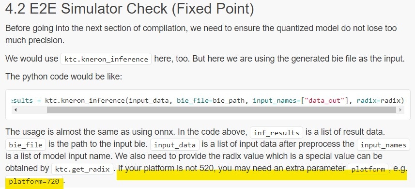Click the 'input_data' inline code label in the paragraph
415x189 pixels.
tap(175, 145)
